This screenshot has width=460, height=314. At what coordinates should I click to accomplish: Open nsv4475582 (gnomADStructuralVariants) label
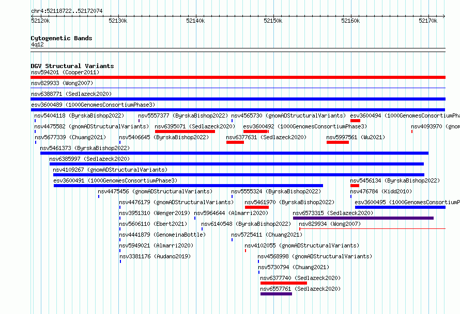91,126
